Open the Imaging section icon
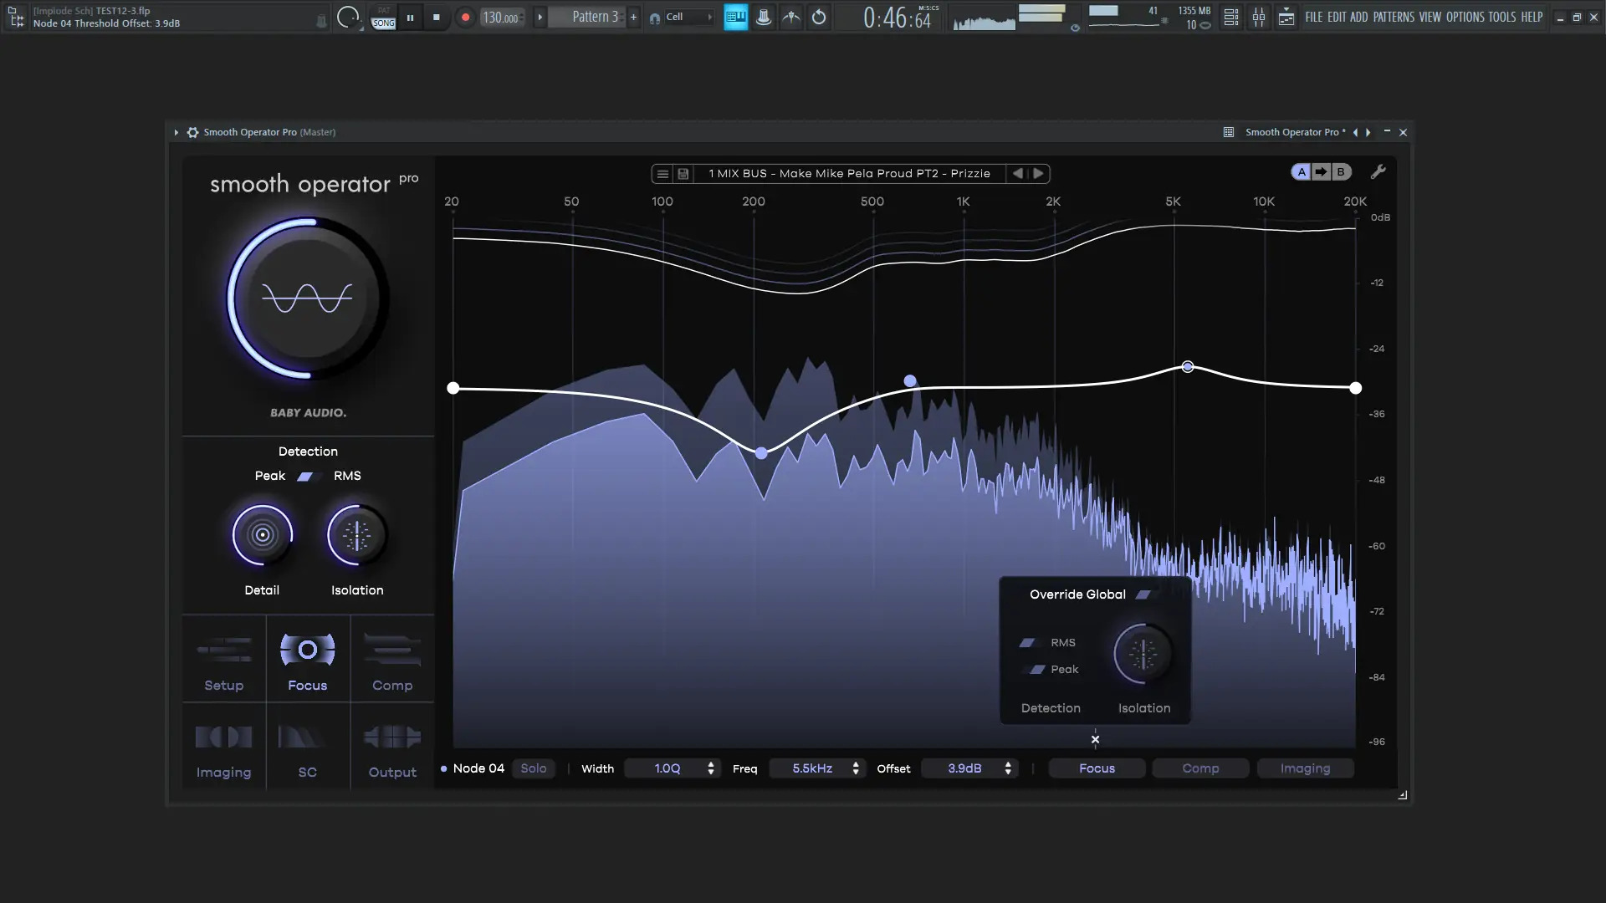The image size is (1606, 903). click(223, 737)
